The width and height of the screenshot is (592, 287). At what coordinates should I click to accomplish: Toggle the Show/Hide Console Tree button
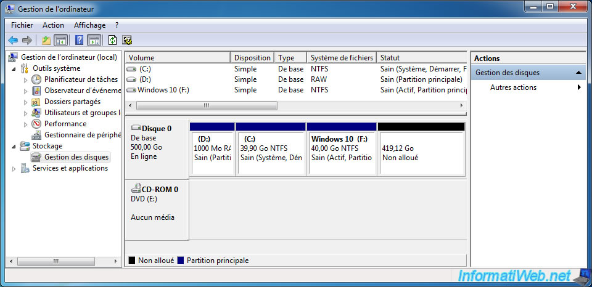point(60,41)
